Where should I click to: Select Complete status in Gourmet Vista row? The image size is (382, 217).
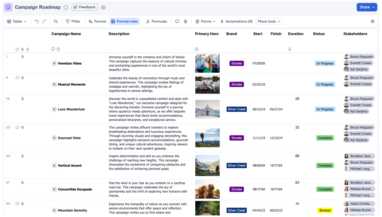325,138
